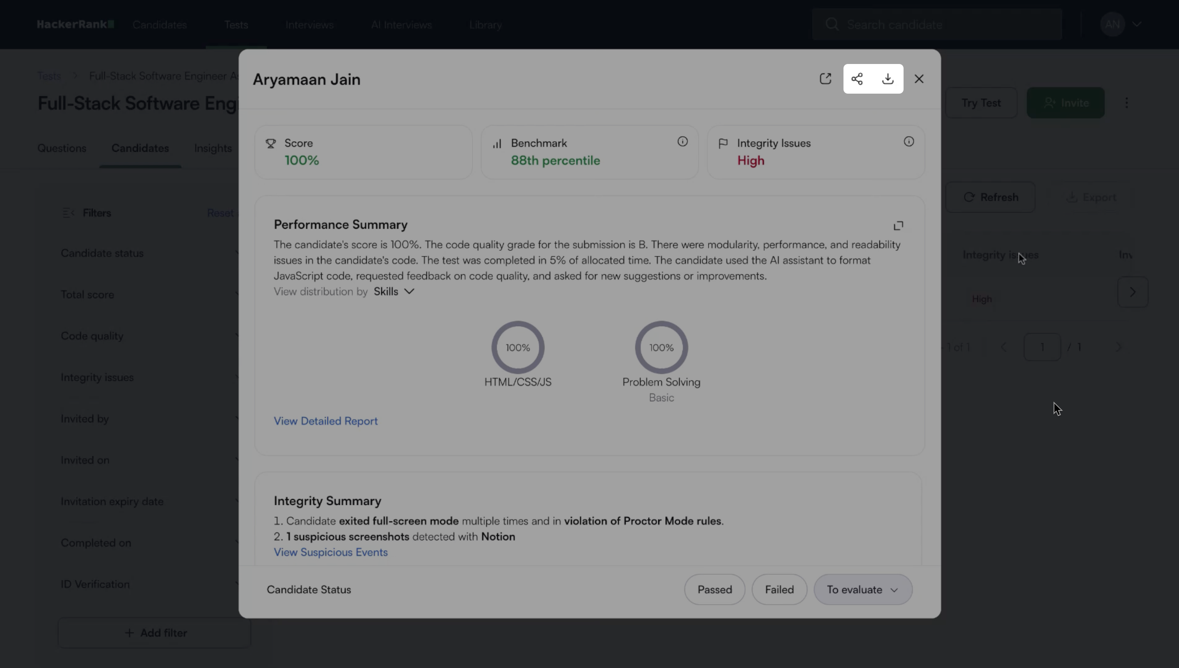Open the Skills distribution dropdown
This screenshot has height=668, width=1179.
(x=394, y=292)
